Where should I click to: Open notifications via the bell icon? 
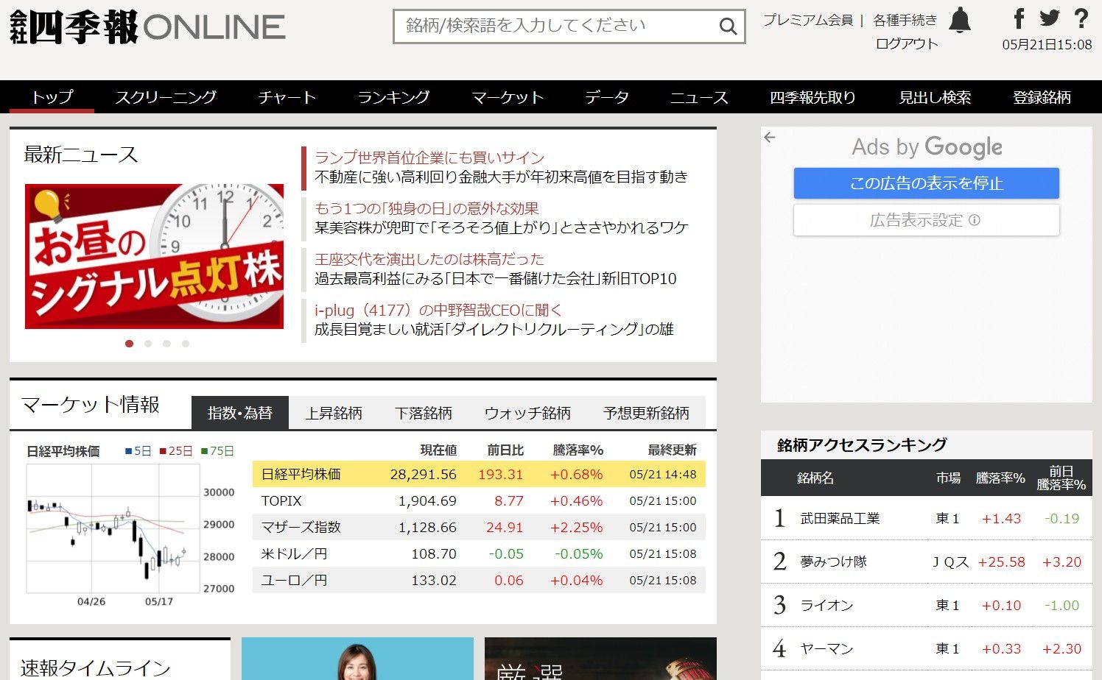(x=960, y=21)
